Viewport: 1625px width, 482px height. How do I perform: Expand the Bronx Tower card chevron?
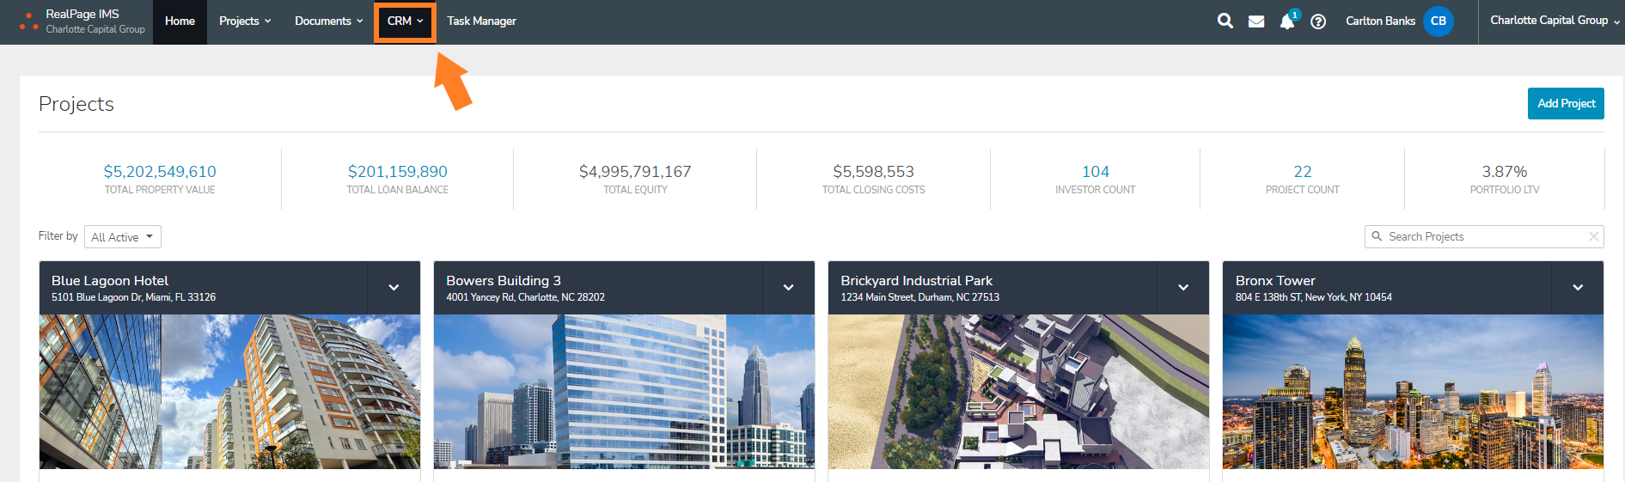[1578, 288]
